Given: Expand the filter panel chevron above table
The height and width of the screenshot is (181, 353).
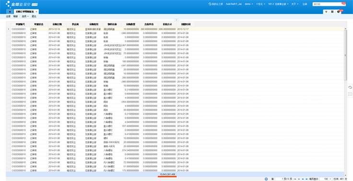Looking at the screenshot, I should (176, 20).
